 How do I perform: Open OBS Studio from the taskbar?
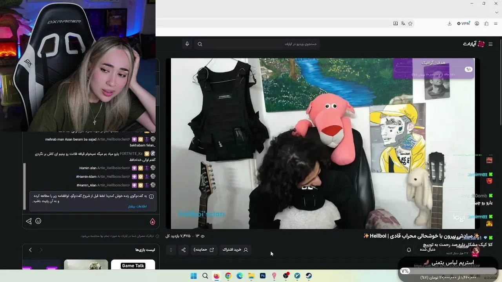click(x=286, y=276)
